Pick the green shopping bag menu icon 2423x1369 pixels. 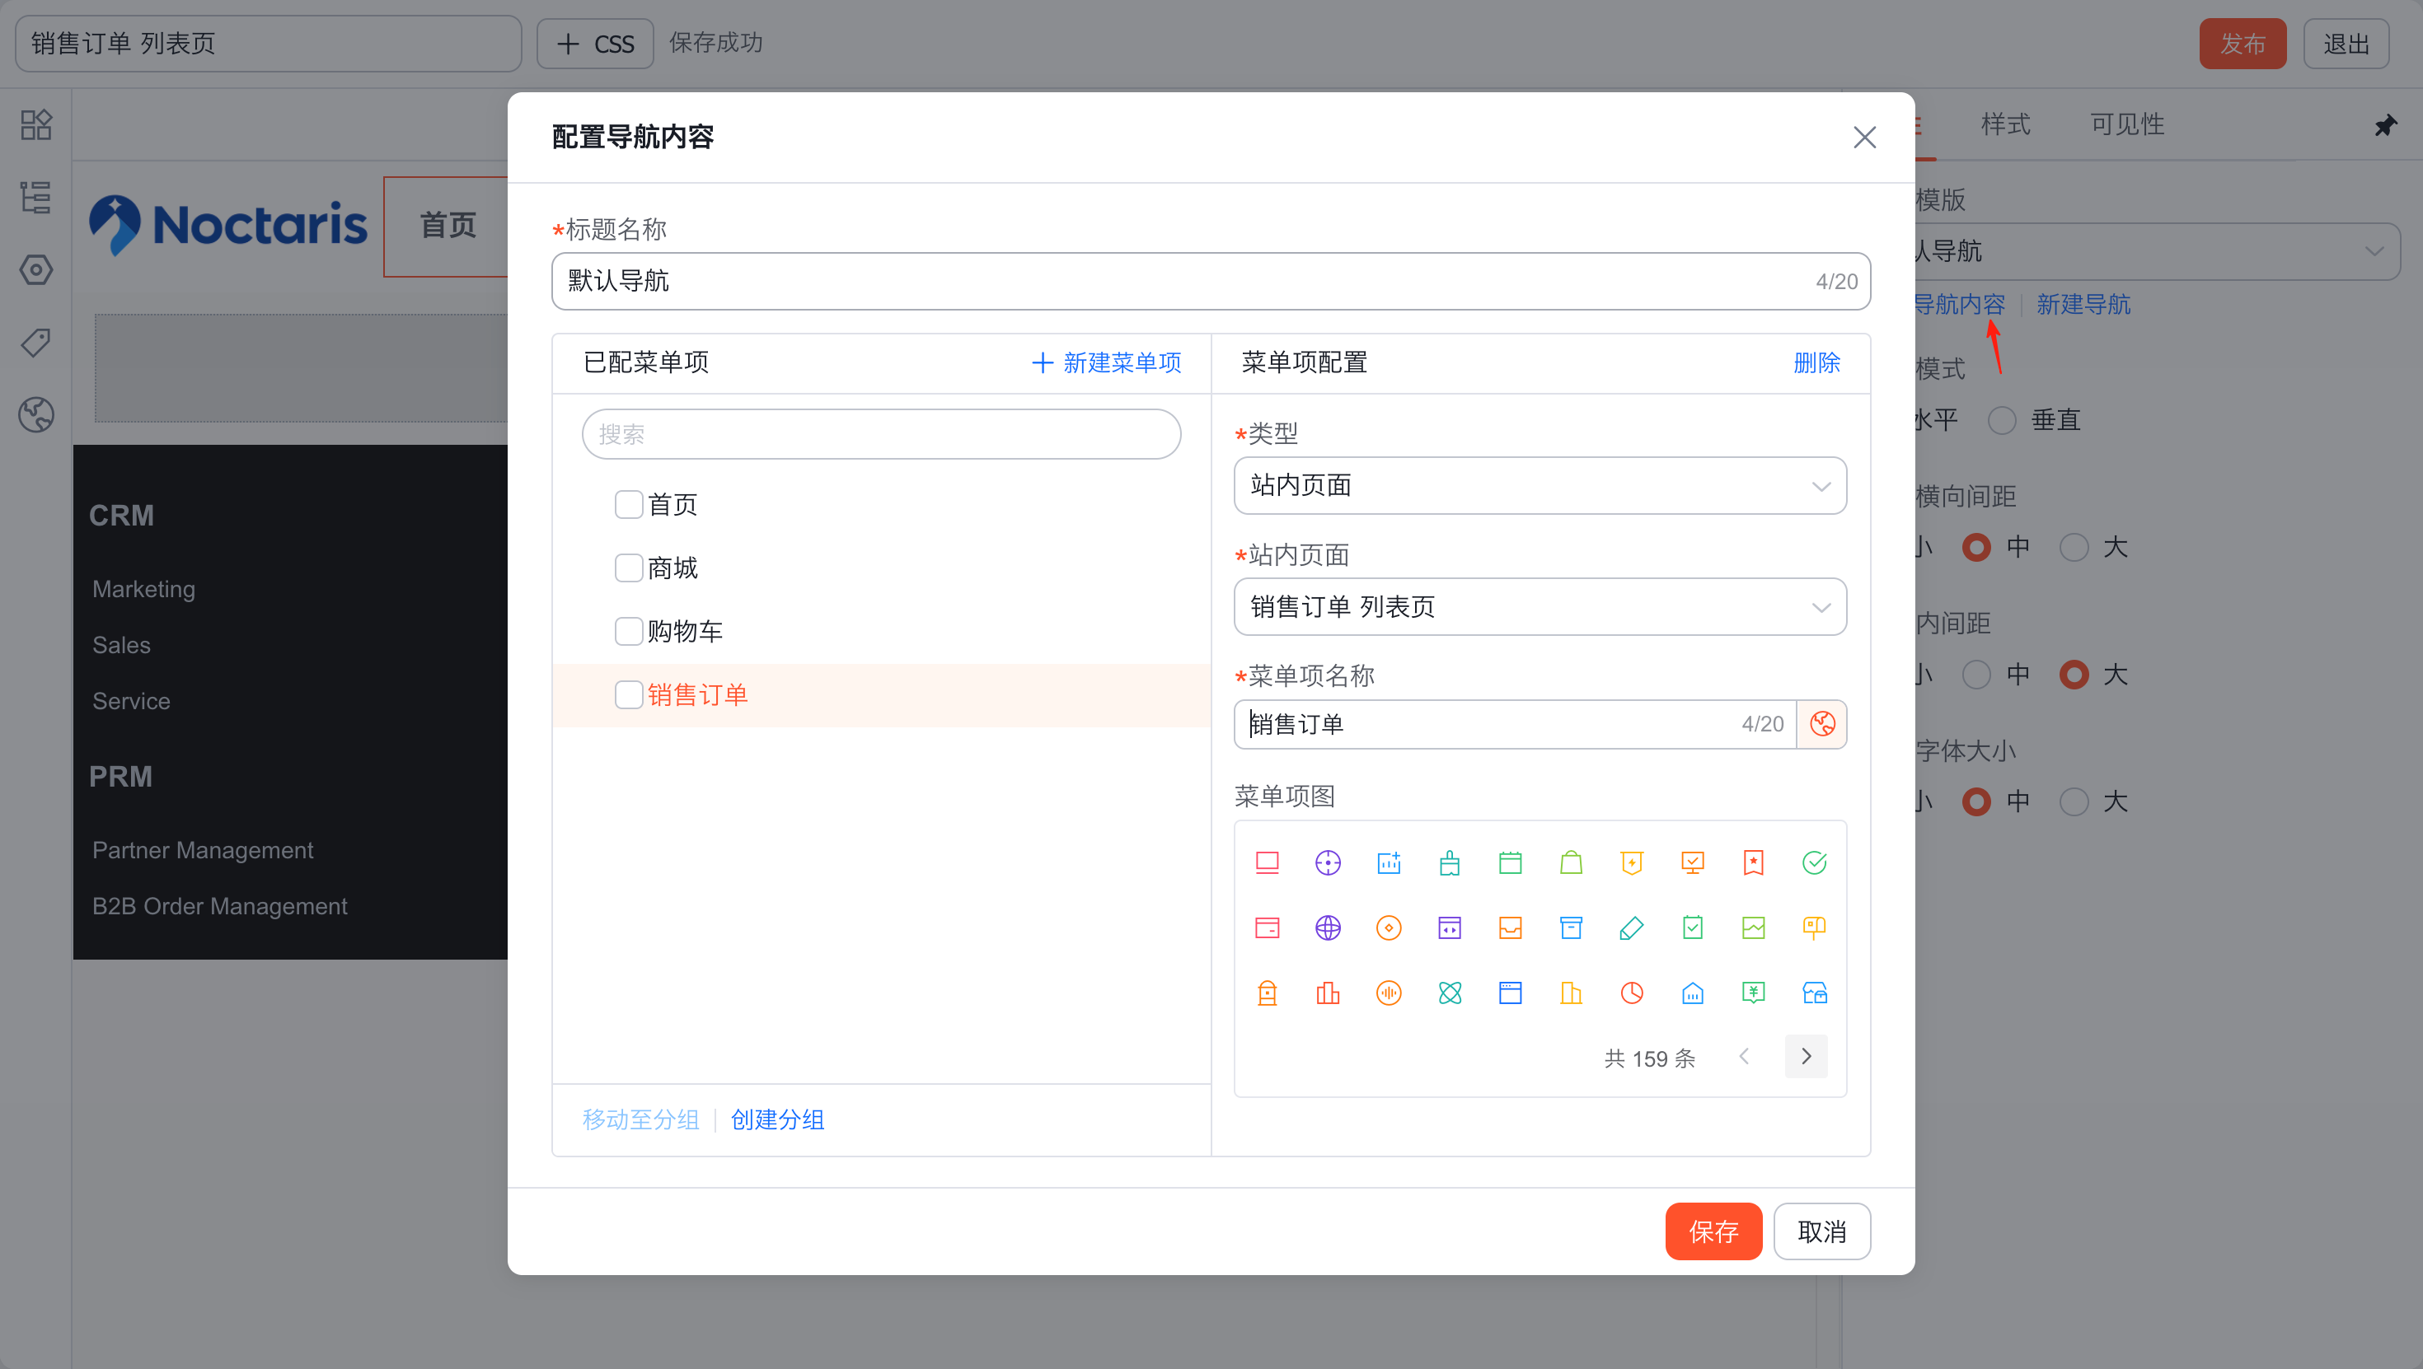(1571, 862)
